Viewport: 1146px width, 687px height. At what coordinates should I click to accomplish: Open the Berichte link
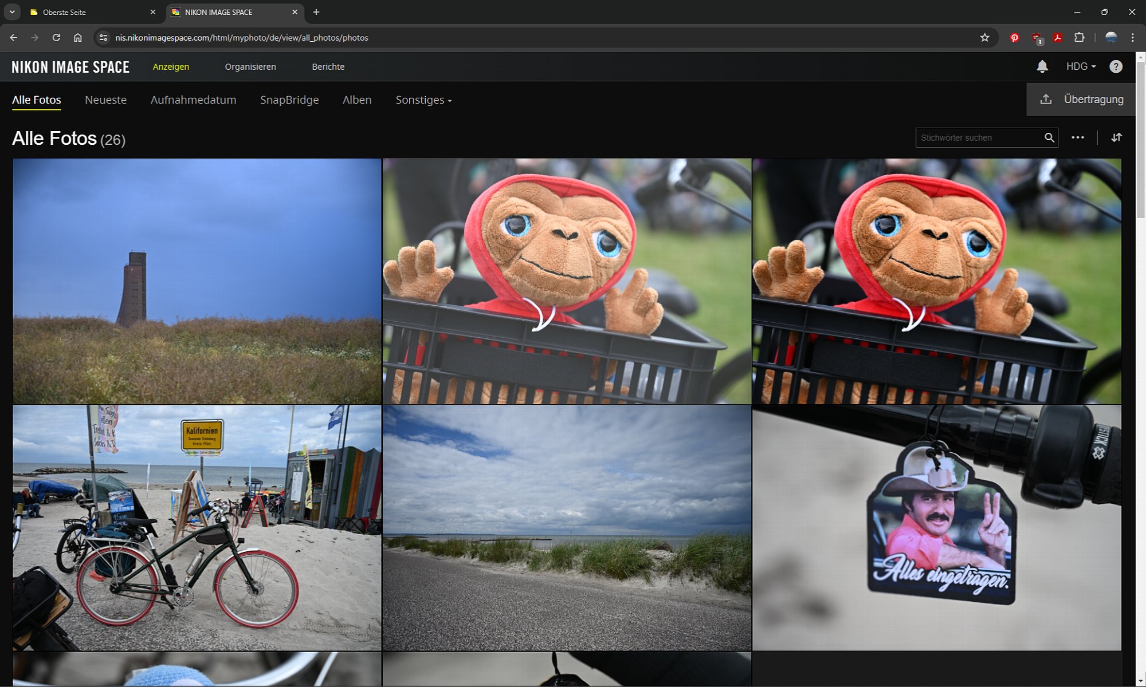click(328, 66)
